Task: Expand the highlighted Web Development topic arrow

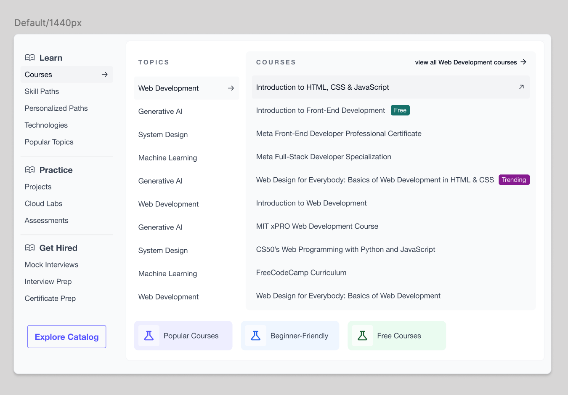Action: tap(231, 88)
